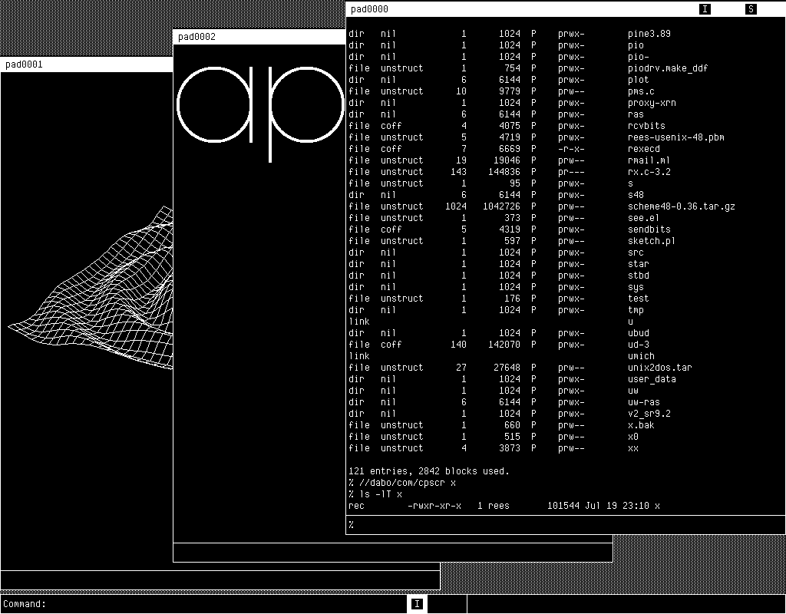Pick the unix2dos.tar file entry
The height and width of the screenshot is (614, 786).
point(659,368)
